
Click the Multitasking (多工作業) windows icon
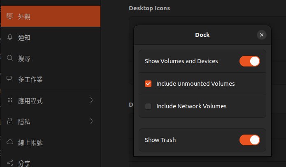point(10,79)
